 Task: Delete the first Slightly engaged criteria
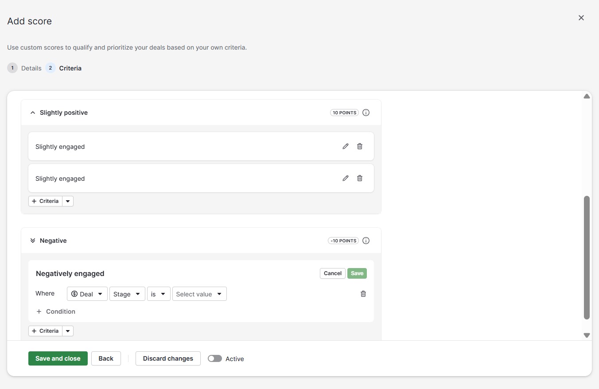pos(360,146)
